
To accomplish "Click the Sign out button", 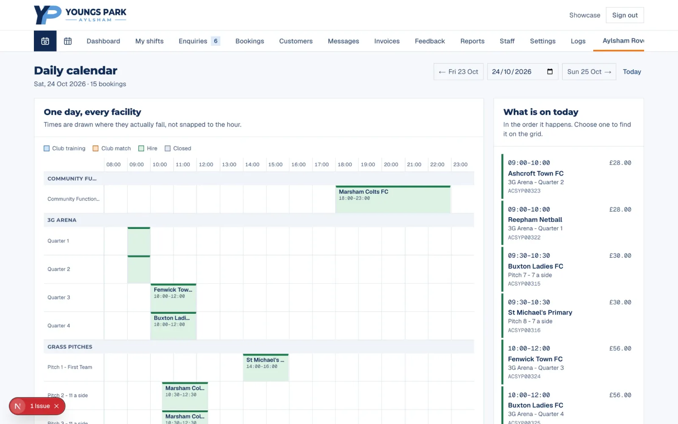I will coord(625,15).
